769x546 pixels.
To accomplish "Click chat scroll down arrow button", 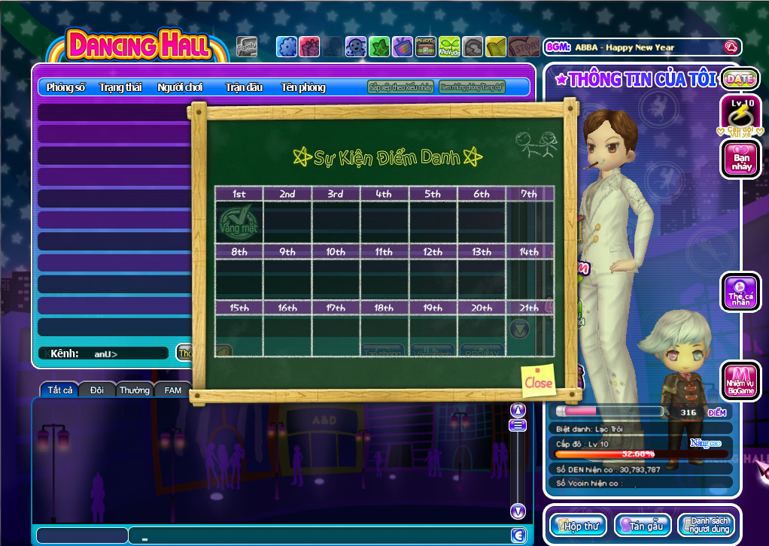I will 518,511.
